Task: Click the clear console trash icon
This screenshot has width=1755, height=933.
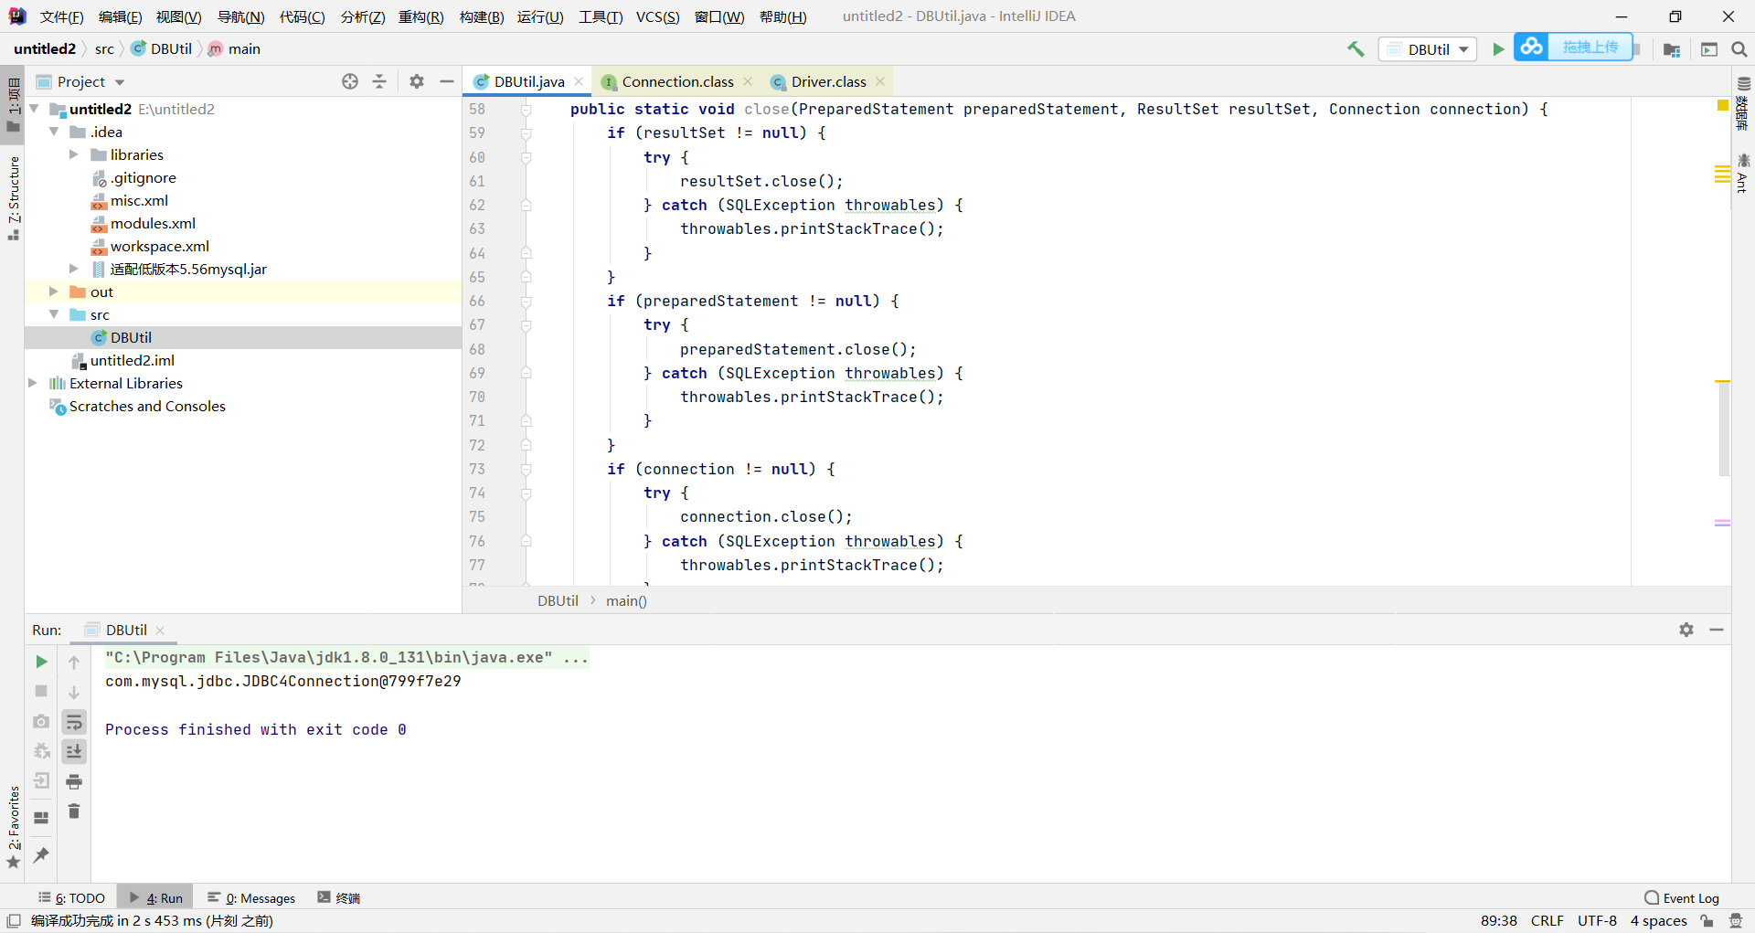Action: tap(74, 811)
